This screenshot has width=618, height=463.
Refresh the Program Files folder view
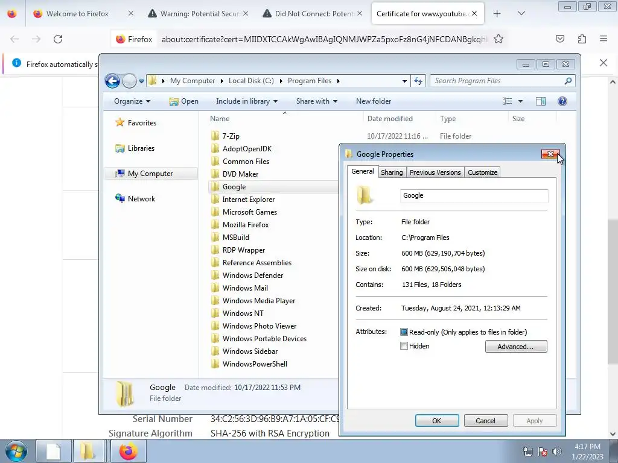coord(418,81)
